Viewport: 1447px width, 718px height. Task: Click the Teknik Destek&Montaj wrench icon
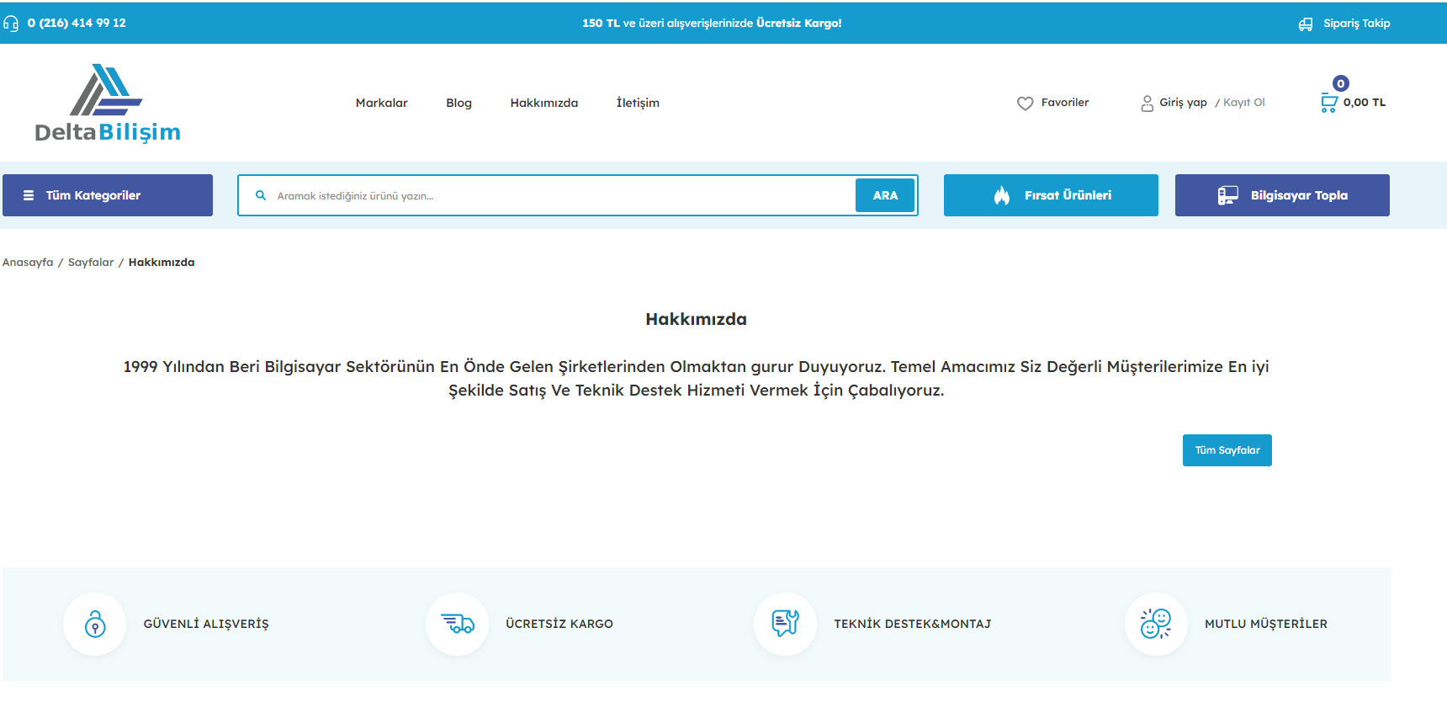pos(786,624)
